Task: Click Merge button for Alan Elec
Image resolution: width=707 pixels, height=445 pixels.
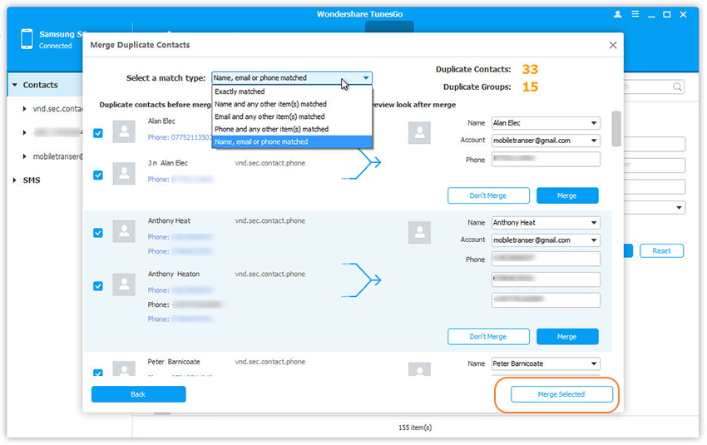Action: pyautogui.click(x=567, y=195)
